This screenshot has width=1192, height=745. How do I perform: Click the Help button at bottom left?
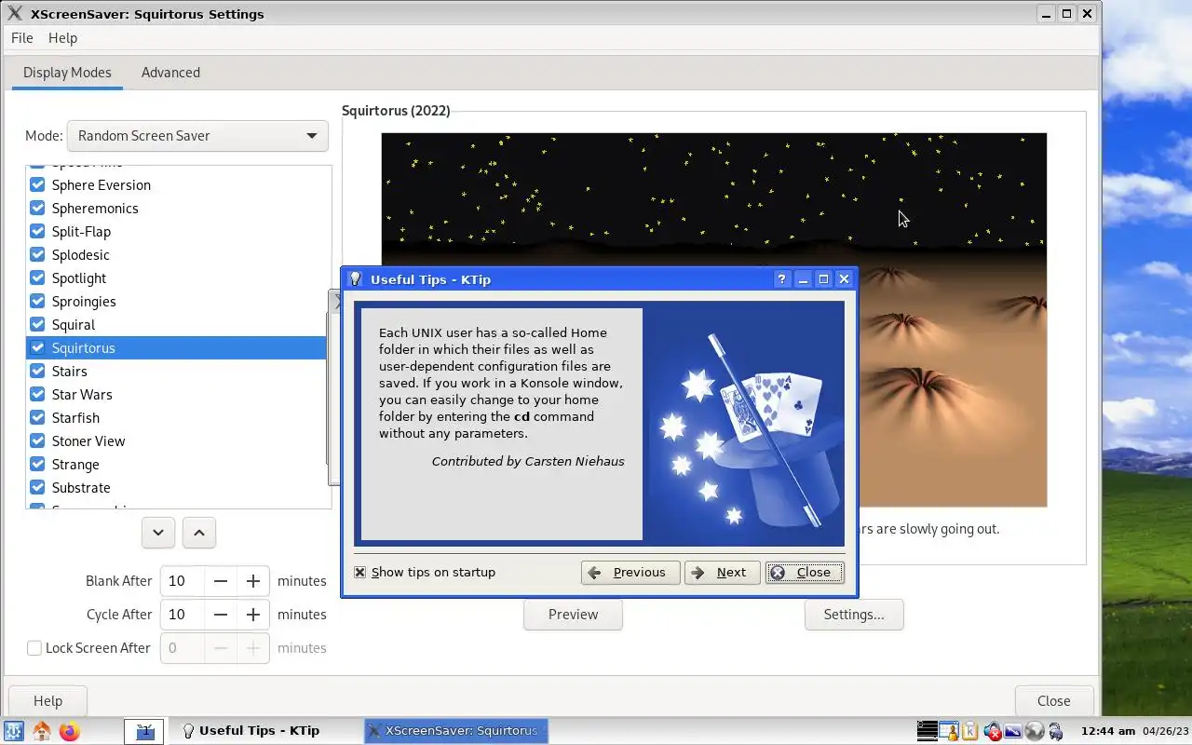47,701
